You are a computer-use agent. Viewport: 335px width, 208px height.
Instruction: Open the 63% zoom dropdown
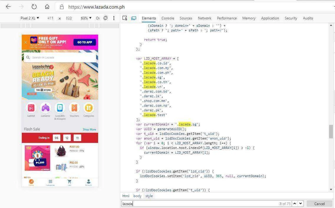point(86,18)
